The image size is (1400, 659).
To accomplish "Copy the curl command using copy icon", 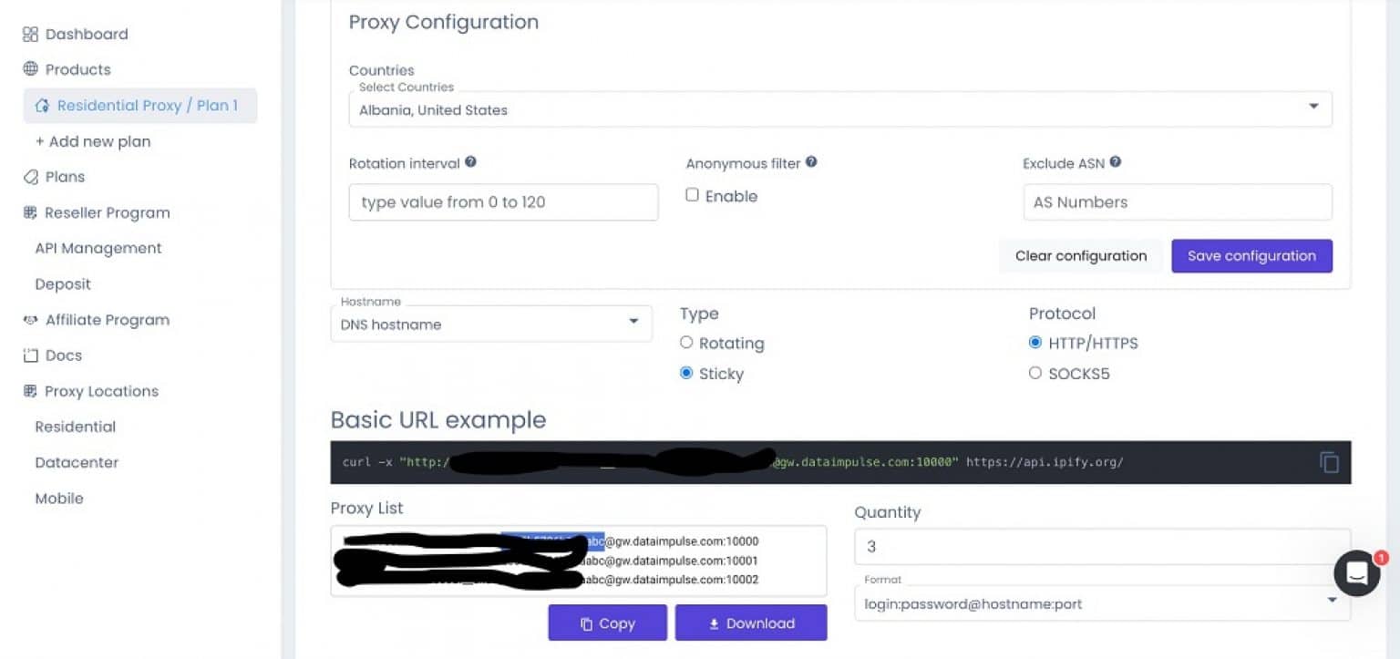I will [1329, 462].
